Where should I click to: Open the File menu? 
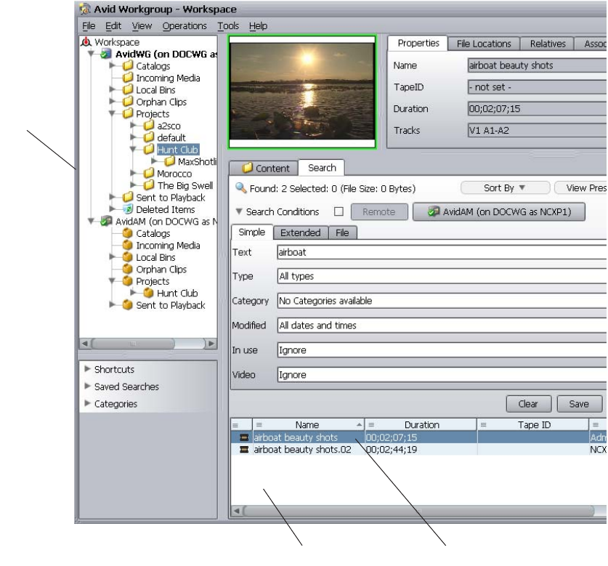point(89,26)
